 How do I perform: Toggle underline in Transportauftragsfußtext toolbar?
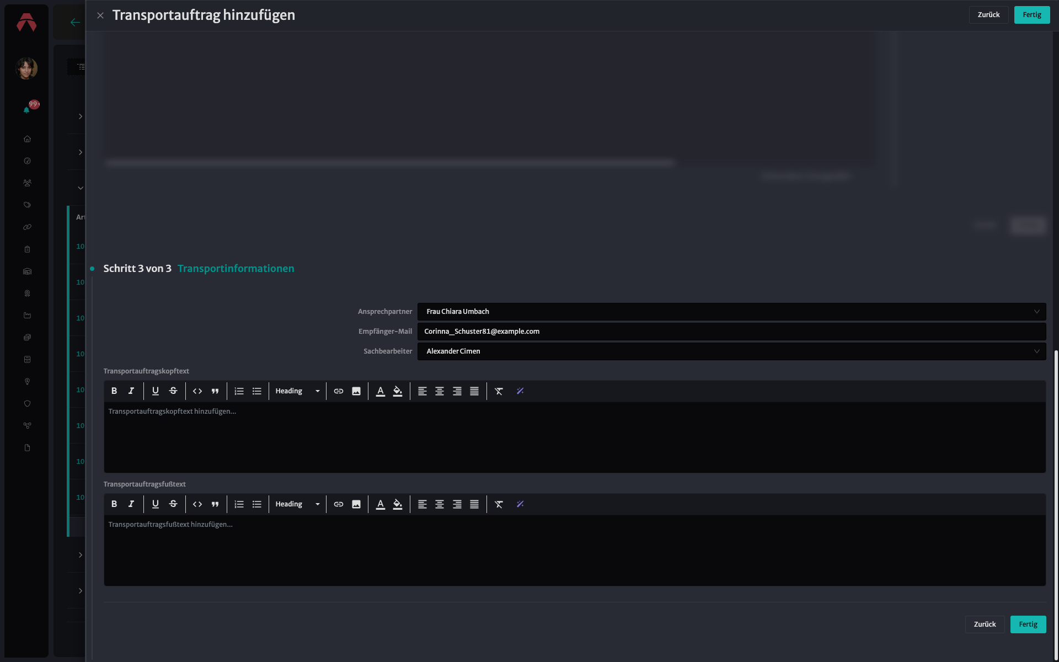click(x=156, y=504)
